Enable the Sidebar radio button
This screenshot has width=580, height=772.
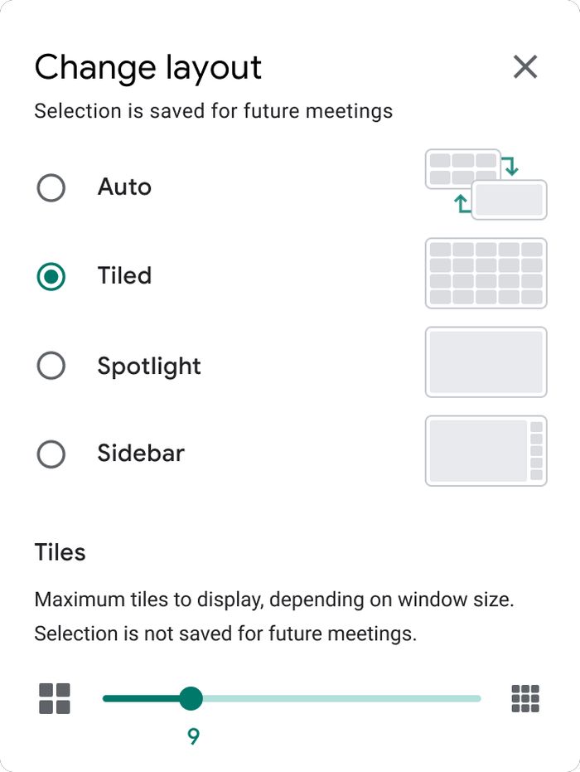pyautogui.click(x=51, y=454)
